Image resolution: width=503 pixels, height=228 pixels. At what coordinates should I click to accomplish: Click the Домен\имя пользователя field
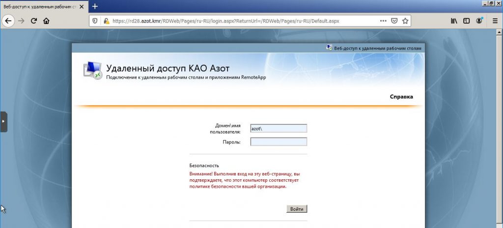[279, 128]
